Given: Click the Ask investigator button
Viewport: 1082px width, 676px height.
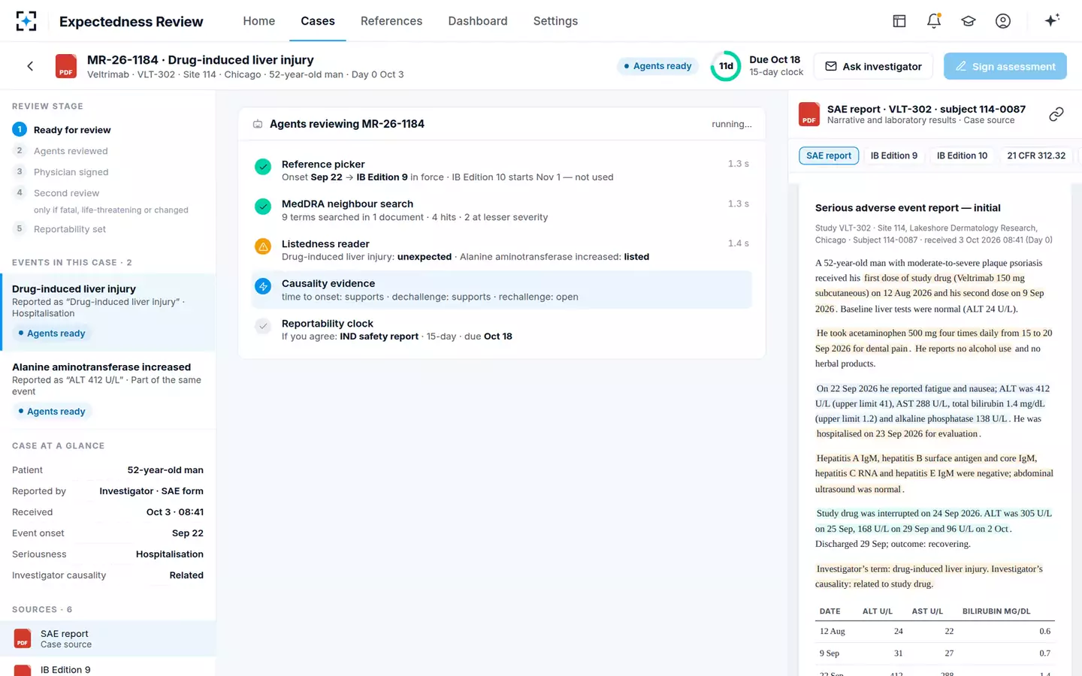Looking at the screenshot, I should click(874, 66).
